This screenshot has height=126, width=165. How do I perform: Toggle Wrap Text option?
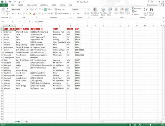(x=60, y=9)
